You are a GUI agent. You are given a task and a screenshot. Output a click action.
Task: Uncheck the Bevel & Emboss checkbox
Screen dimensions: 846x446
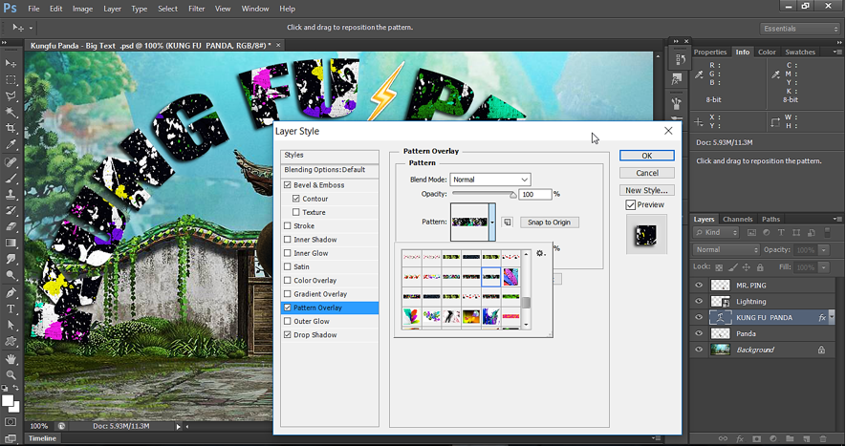click(288, 185)
